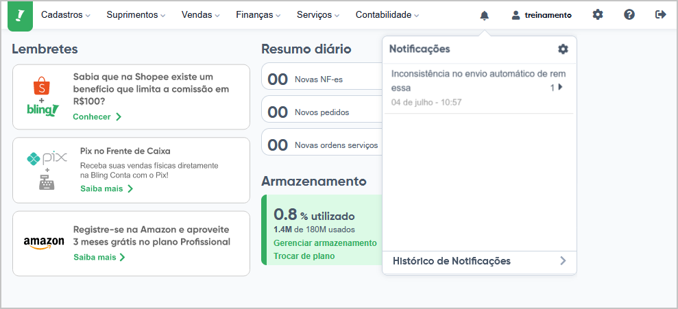Expand the Finanças menu
Viewport: 678px width, 309px height.
pos(258,15)
